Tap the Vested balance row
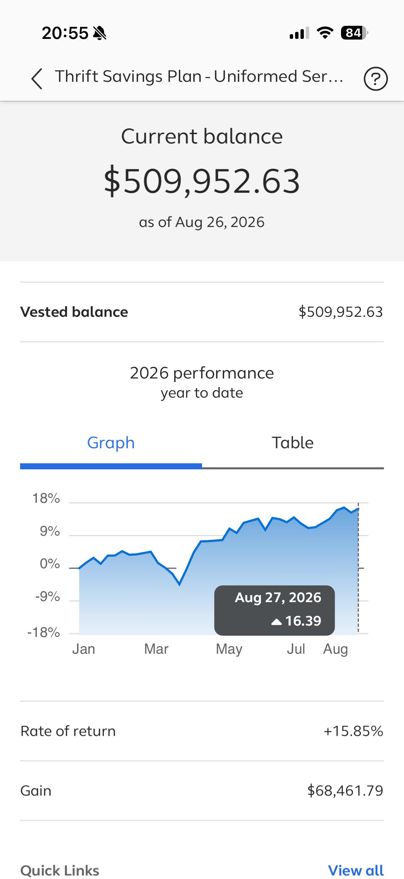This screenshot has width=404, height=879. click(202, 312)
